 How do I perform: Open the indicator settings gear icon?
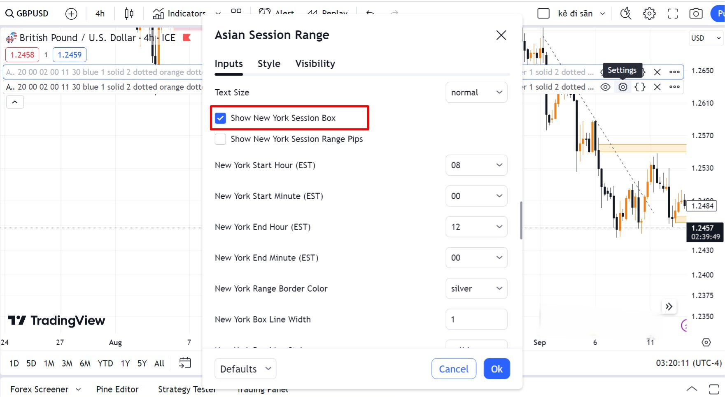pos(623,87)
